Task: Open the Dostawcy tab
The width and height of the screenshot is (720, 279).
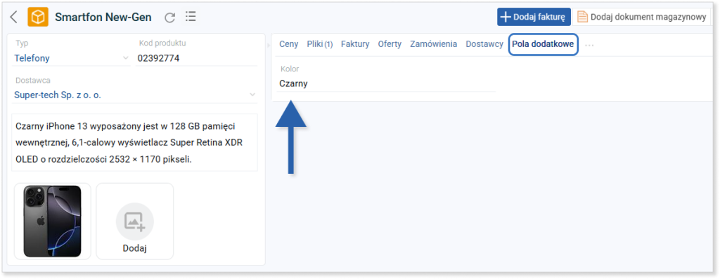Action: point(484,44)
